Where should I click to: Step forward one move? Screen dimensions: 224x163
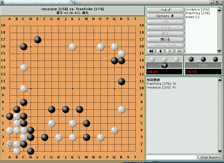[x=170, y=51]
